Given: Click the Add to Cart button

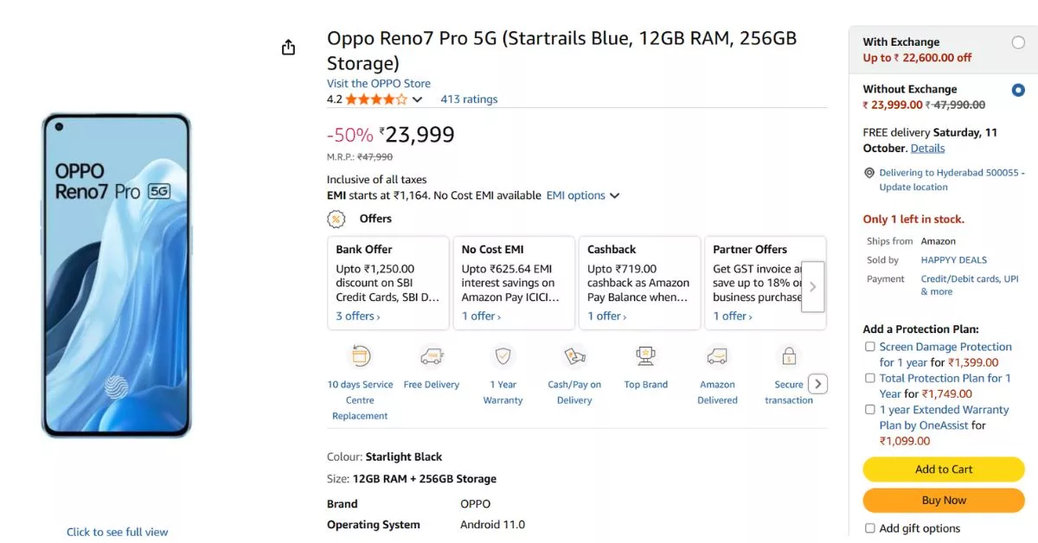Looking at the screenshot, I should [x=943, y=469].
